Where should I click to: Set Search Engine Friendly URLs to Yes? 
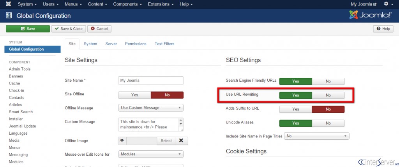(296, 81)
